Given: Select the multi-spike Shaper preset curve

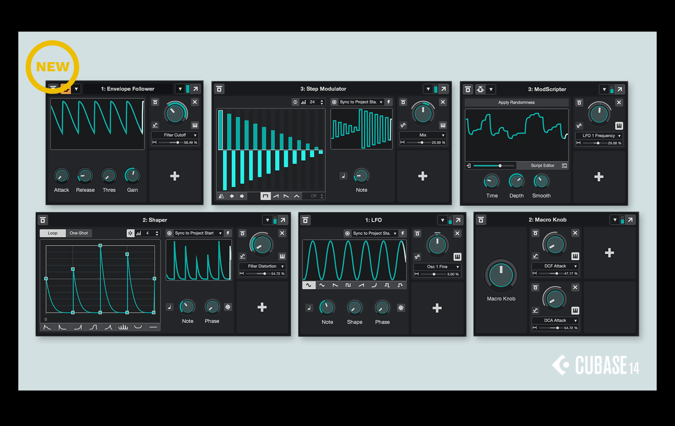Looking at the screenshot, I should (123, 327).
